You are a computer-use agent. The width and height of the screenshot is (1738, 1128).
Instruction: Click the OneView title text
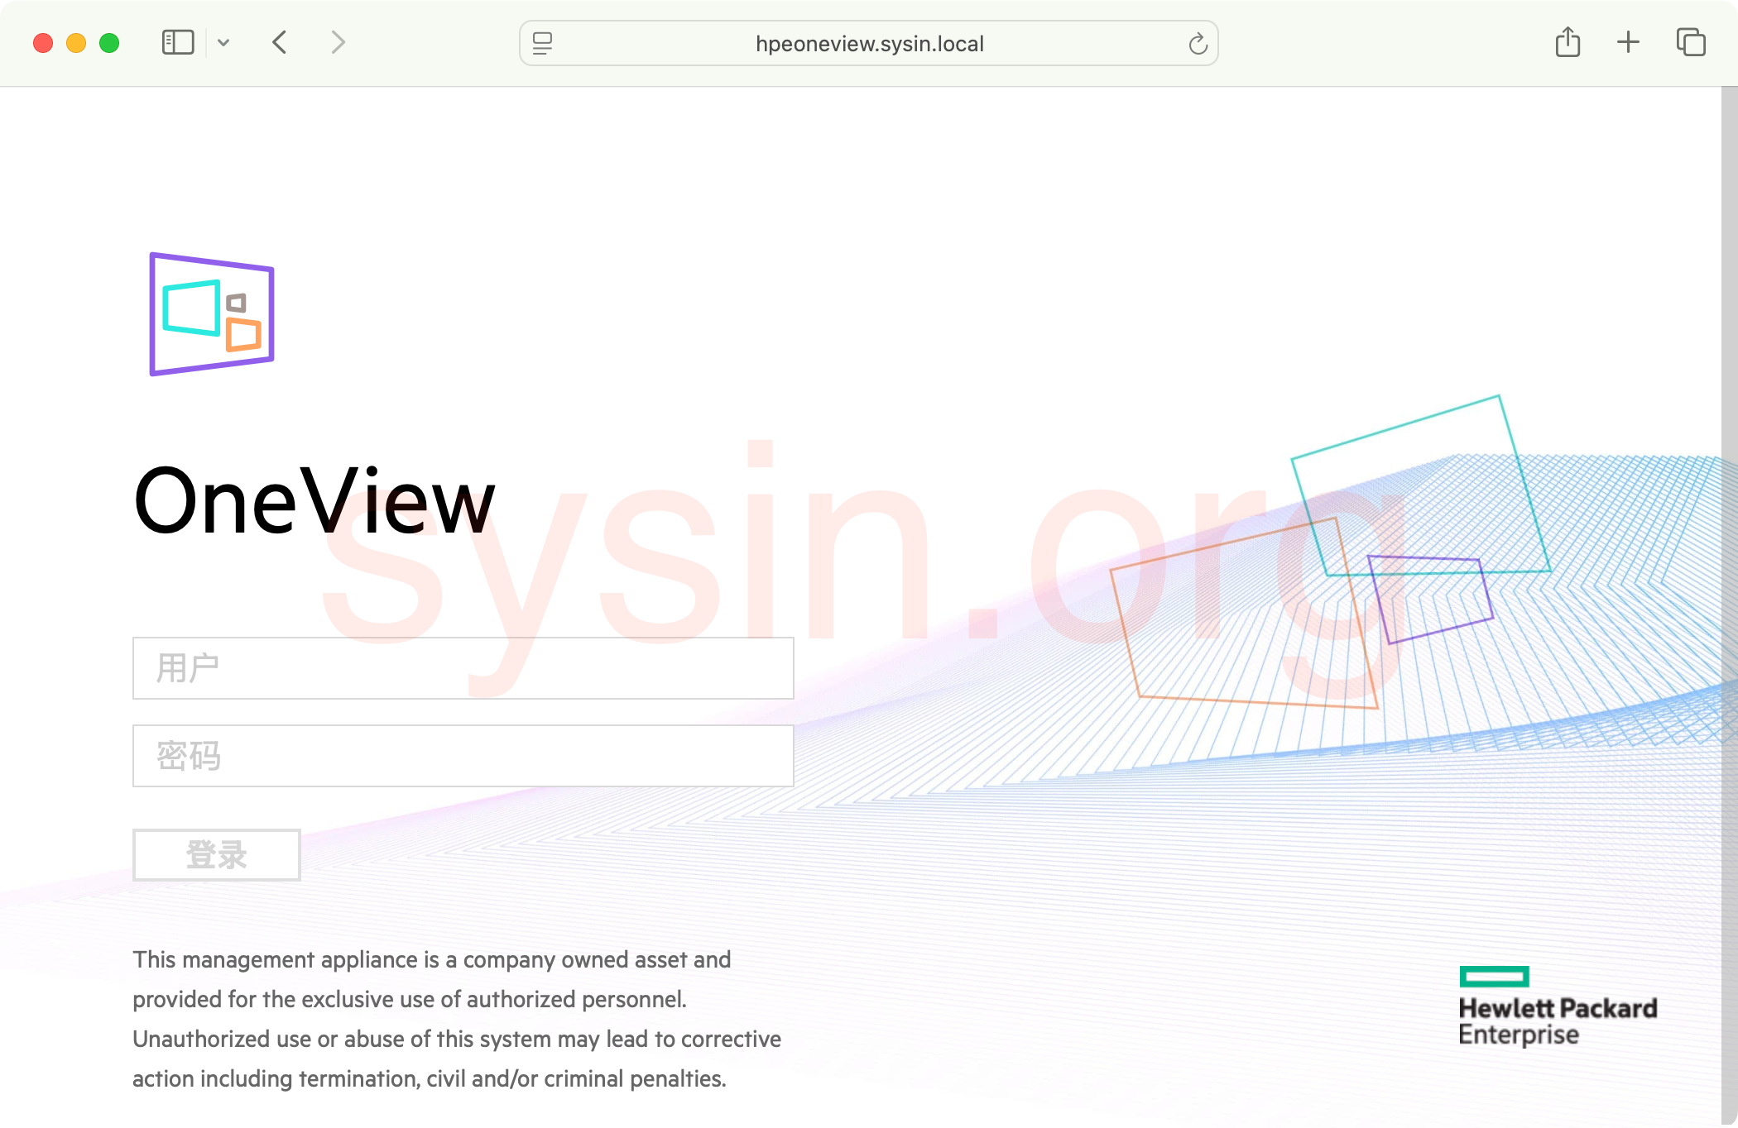point(314,501)
